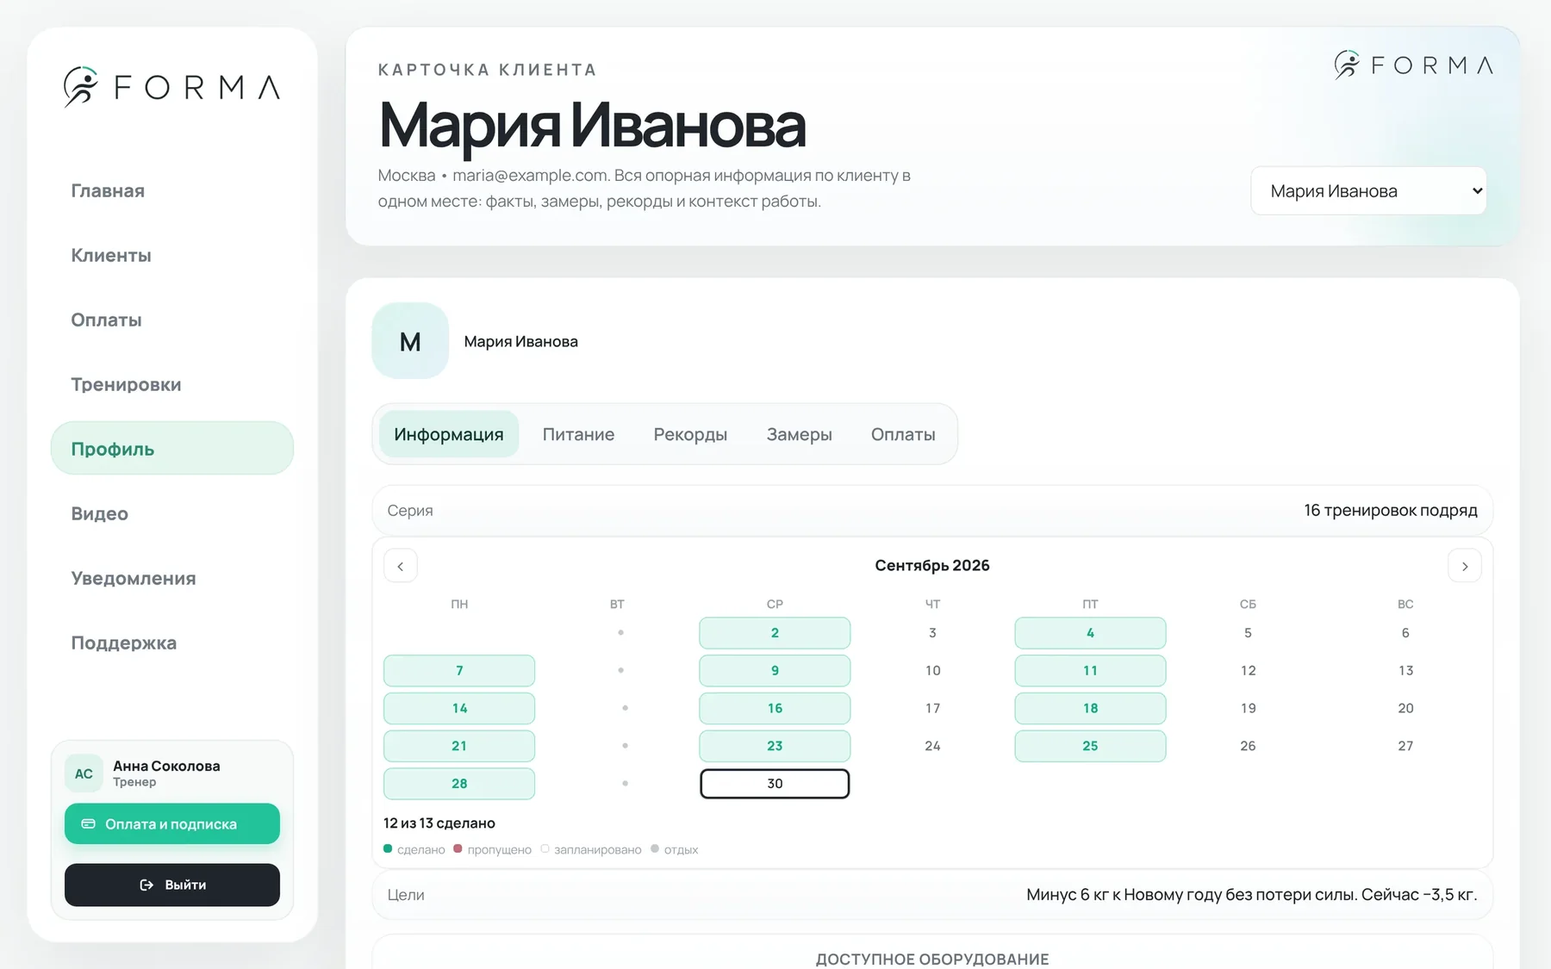Screen dimensions: 1551x969
Task: Click the Оплата и подписка button
Action: click(172, 824)
